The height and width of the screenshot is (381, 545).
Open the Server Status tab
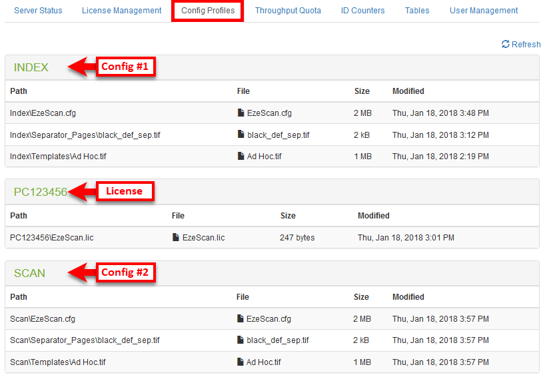38,11
